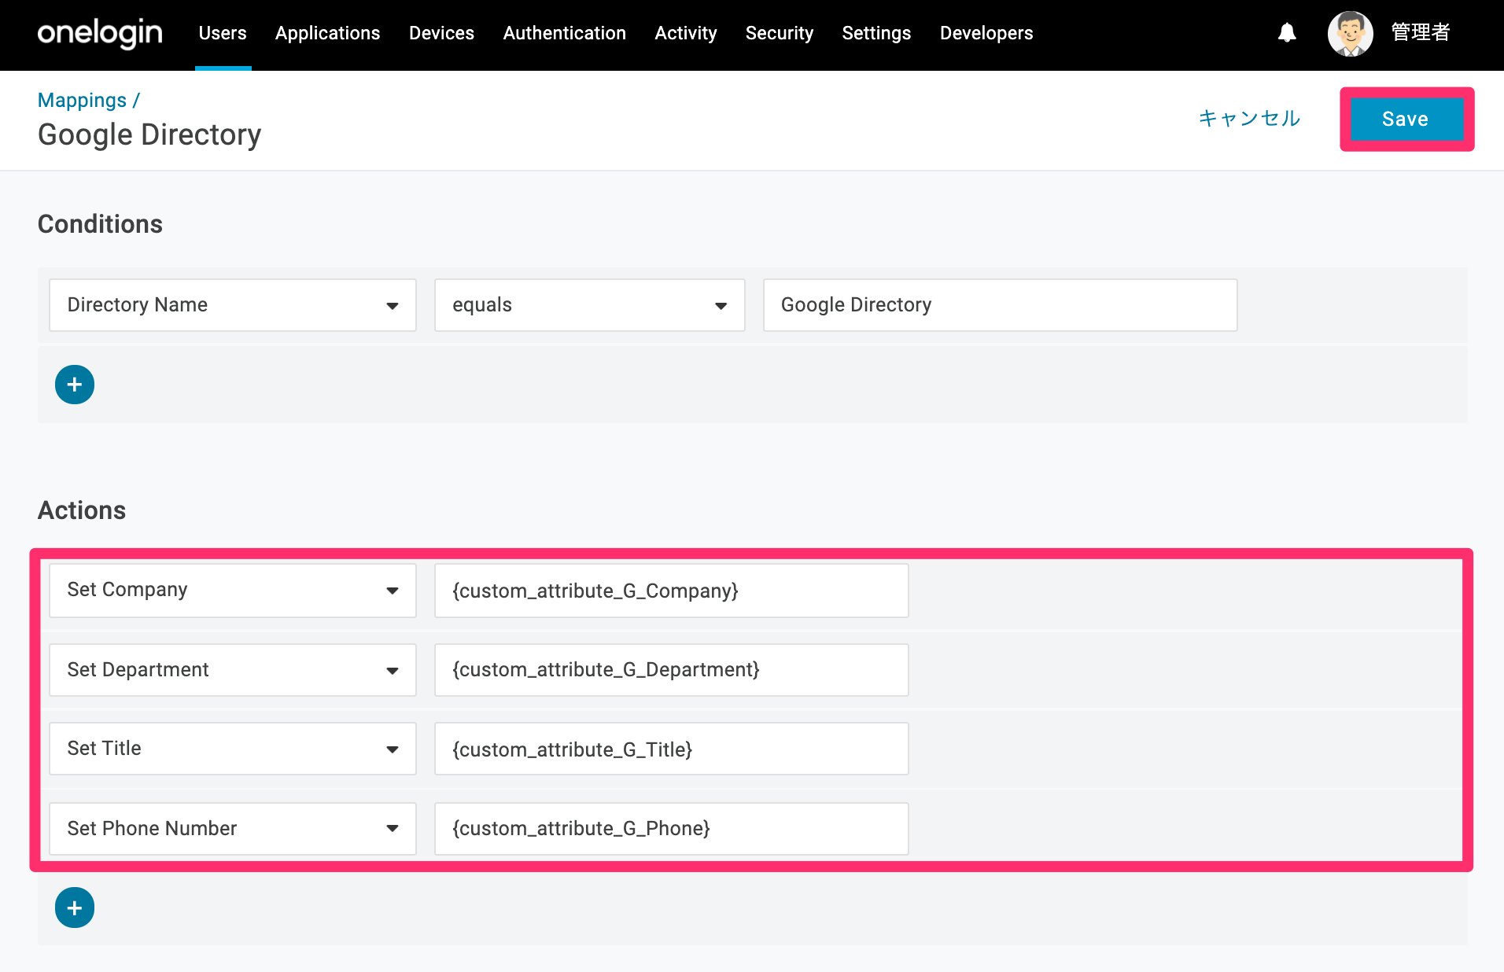Open the Devices menu

[441, 33]
